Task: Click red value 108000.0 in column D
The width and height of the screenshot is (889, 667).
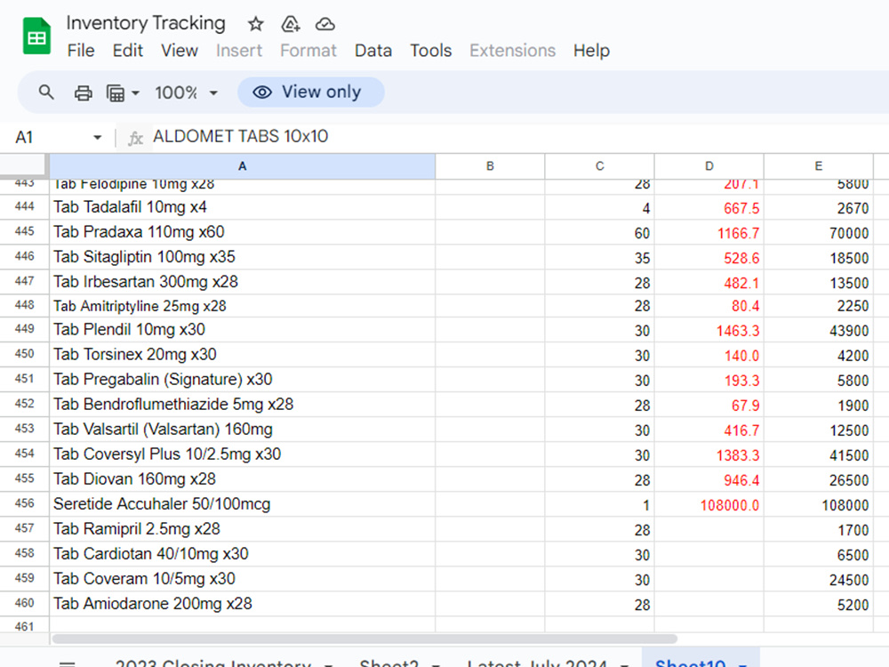Action: pyautogui.click(x=730, y=505)
